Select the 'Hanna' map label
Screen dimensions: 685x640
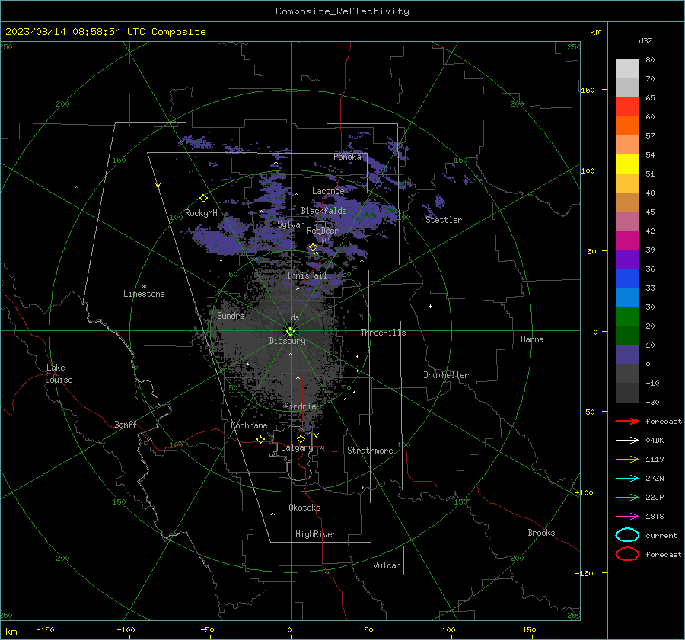[x=532, y=339]
